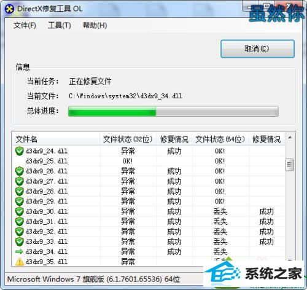Viewport: 307px width, 290px height.
Task: Click the green shield icon beside d3dx9_29.dll
Action: tap(20, 201)
